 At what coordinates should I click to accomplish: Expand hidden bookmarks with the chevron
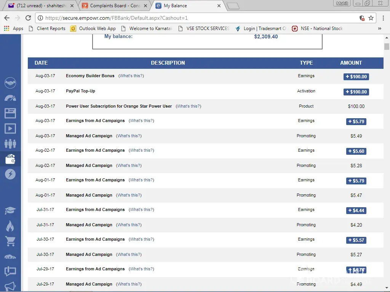coord(379,29)
